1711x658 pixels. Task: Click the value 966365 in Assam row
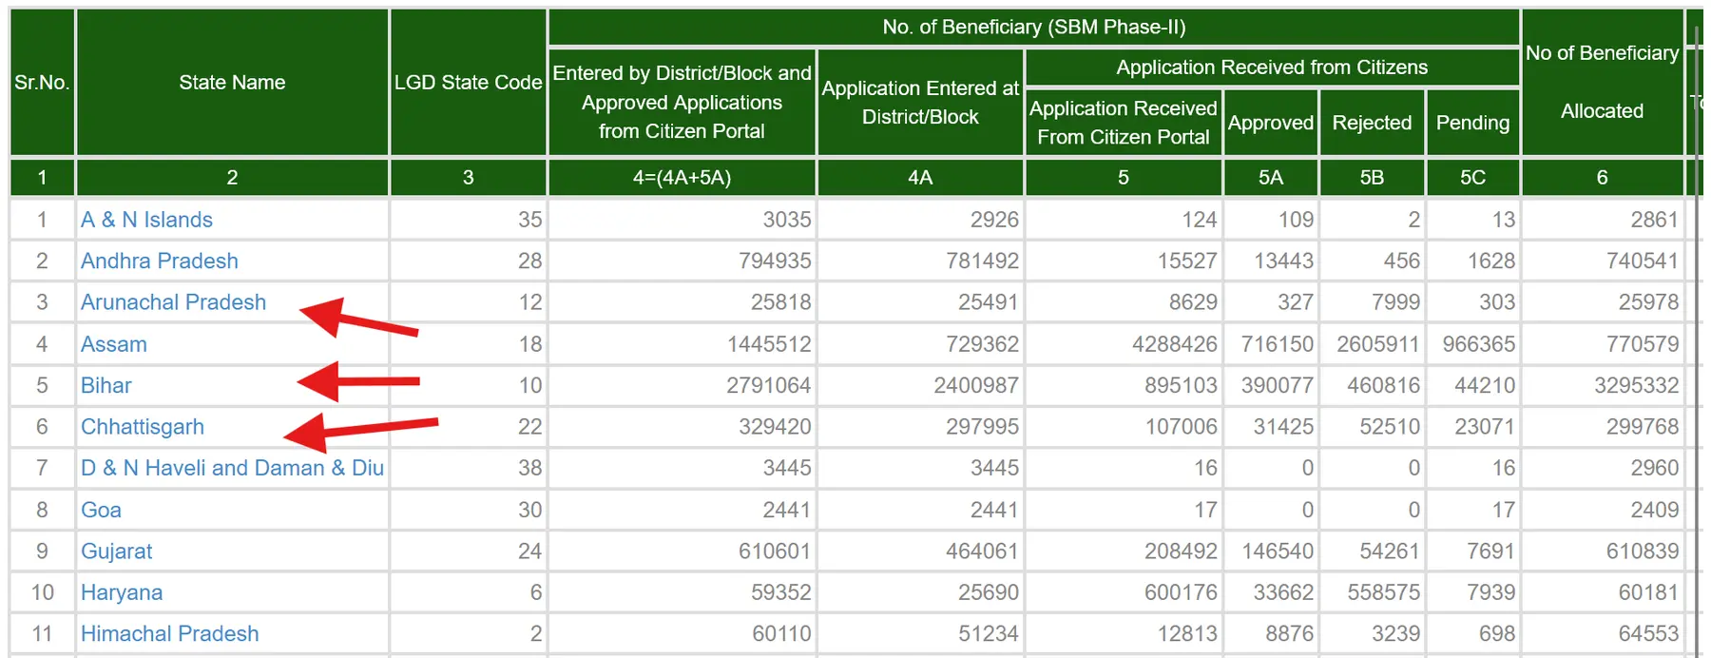pos(1478,344)
